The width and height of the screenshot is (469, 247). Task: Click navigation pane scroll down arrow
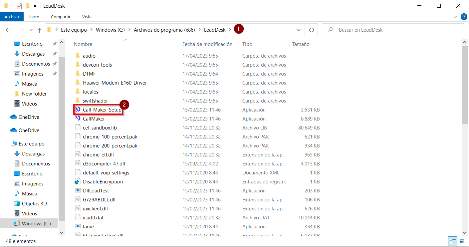pyautogui.click(x=62, y=232)
